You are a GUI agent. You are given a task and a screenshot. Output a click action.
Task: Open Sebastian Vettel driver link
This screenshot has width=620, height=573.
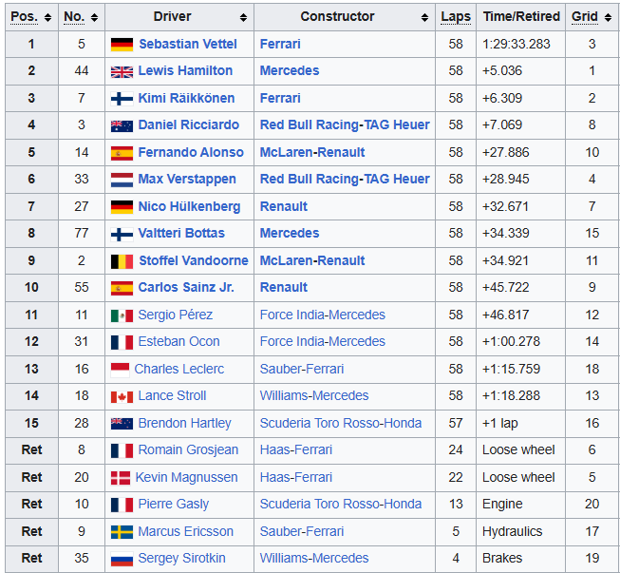188,44
